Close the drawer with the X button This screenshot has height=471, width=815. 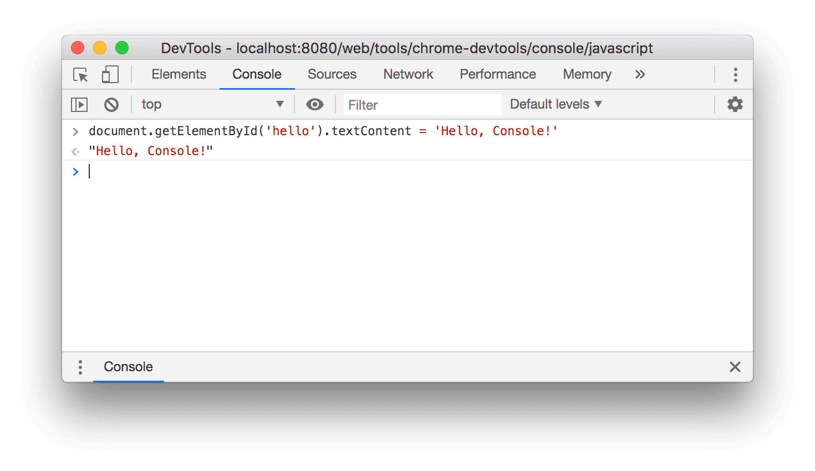tap(735, 367)
